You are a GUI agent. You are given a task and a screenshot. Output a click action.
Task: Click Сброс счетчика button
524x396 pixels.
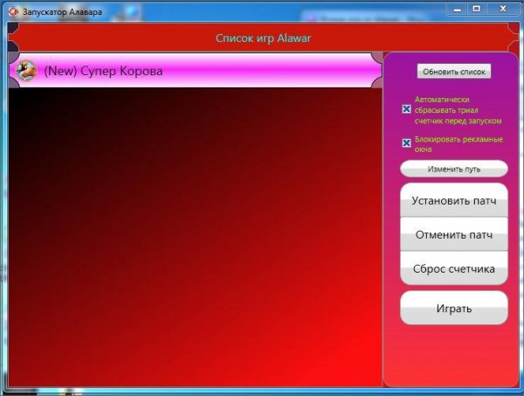click(454, 268)
